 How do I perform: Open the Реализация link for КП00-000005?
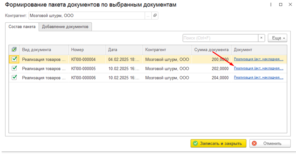[259, 68]
